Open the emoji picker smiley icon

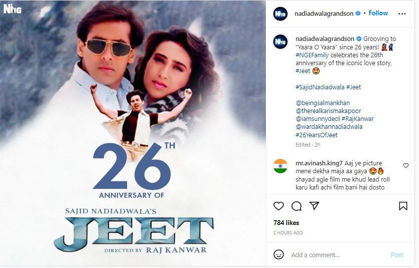pos(279,255)
